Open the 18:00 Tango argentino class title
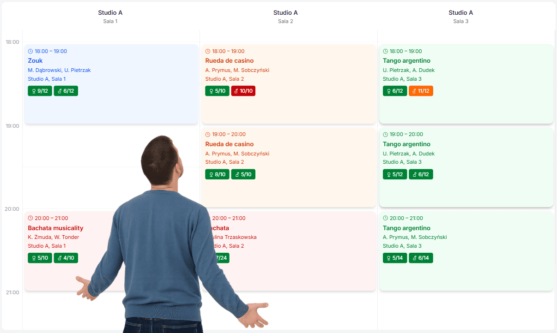 [406, 60]
